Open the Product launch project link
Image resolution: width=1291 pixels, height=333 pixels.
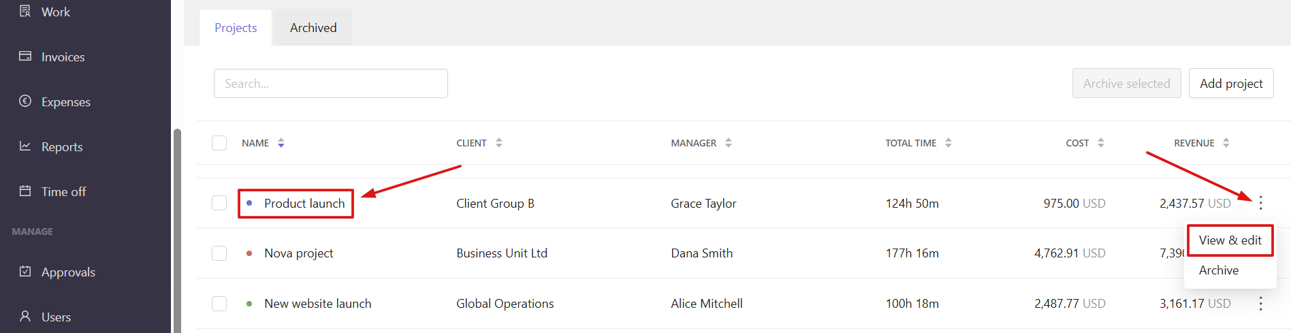(304, 204)
